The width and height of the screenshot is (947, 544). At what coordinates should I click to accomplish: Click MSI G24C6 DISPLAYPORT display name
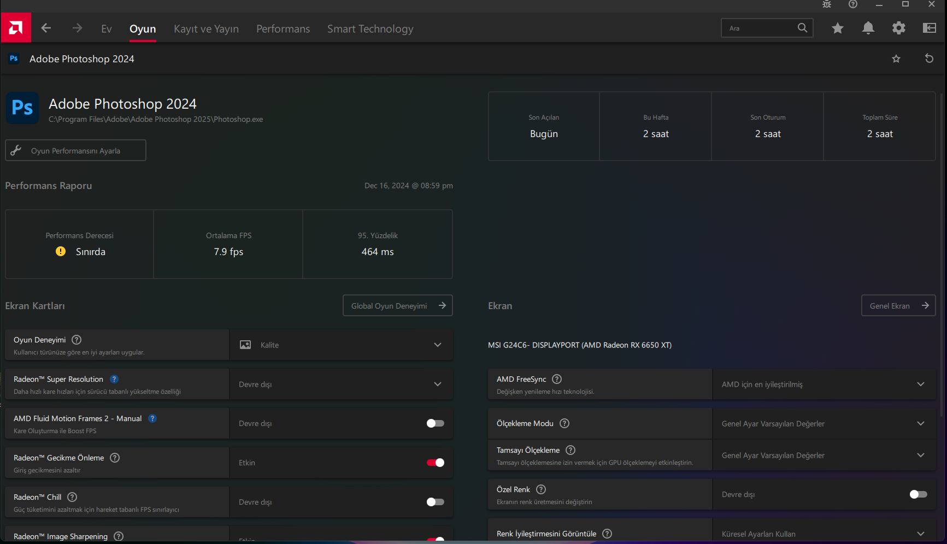coord(580,345)
